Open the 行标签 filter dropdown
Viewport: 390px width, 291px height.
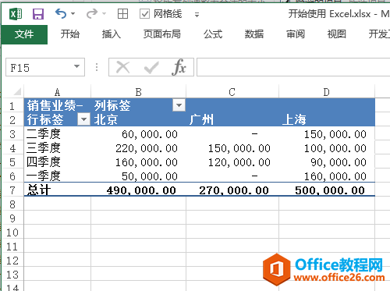click(84, 119)
